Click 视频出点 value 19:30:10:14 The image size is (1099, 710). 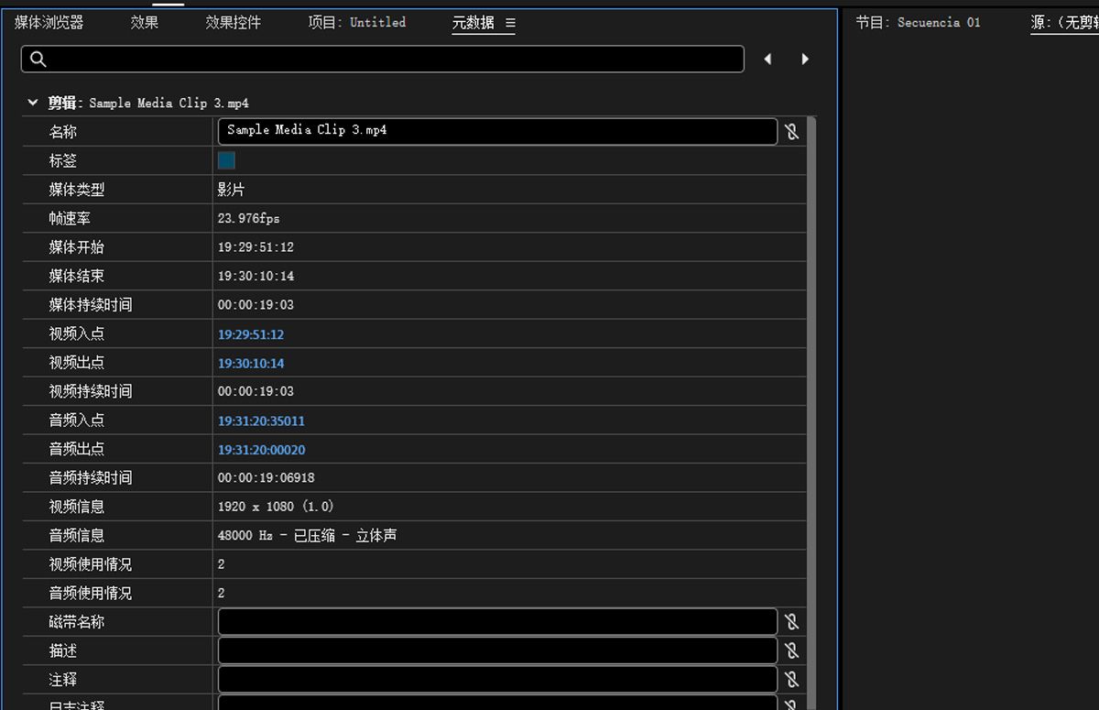pyautogui.click(x=251, y=363)
